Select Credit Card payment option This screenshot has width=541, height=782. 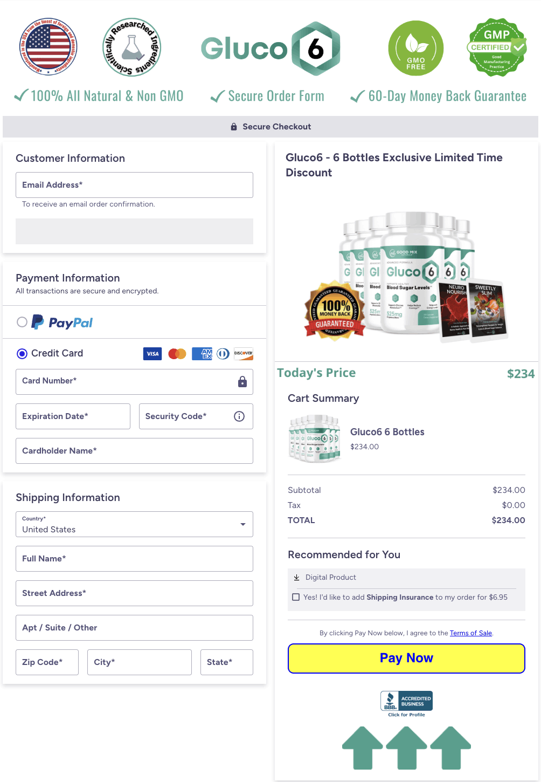click(x=22, y=353)
